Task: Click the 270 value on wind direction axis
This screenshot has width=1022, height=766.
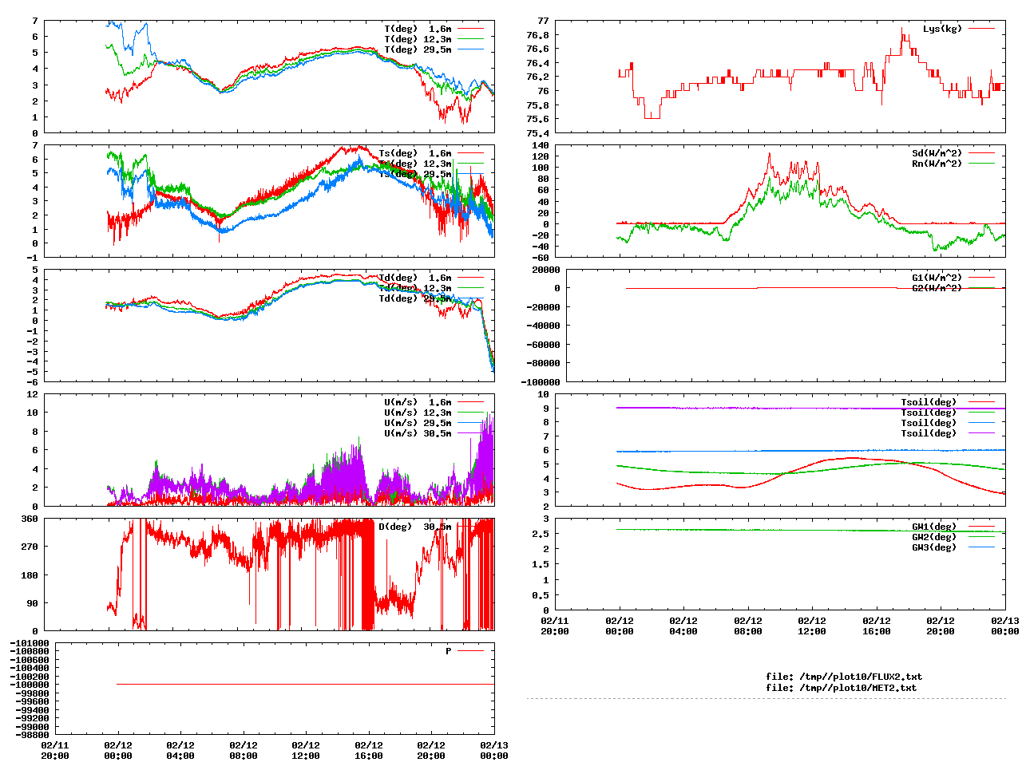Action: pyautogui.click(x=30, y=547)
